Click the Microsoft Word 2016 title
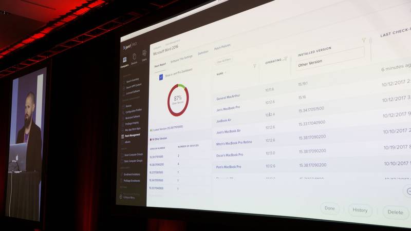 tap(165, 50)
